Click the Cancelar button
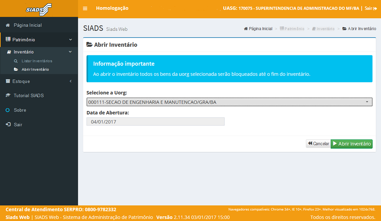This screenshot has height=221, width=381. 318,144
